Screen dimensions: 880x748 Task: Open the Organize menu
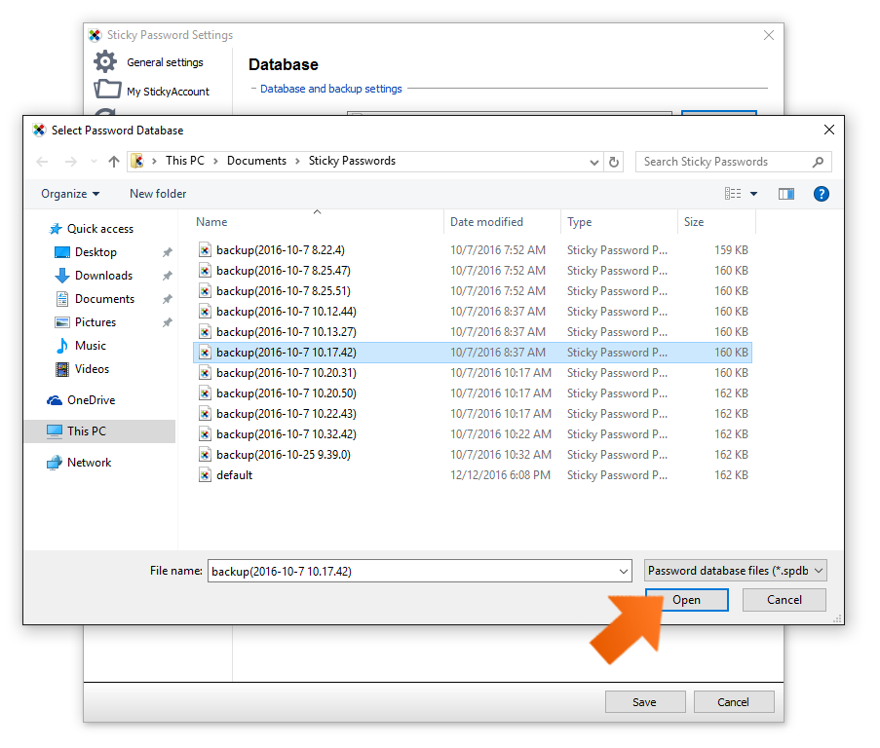[70, 194]
